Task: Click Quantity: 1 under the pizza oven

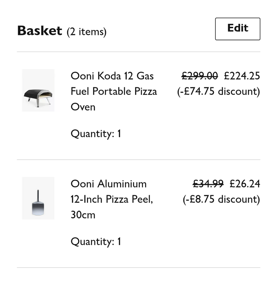Action: tap(96, 134)
